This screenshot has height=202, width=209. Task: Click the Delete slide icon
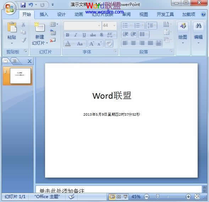[x=53, y=40]
